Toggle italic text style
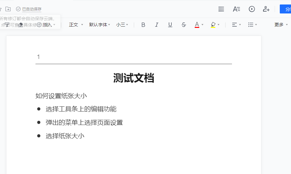The width and height of the screenshot is (291, 174). point(157,25)
